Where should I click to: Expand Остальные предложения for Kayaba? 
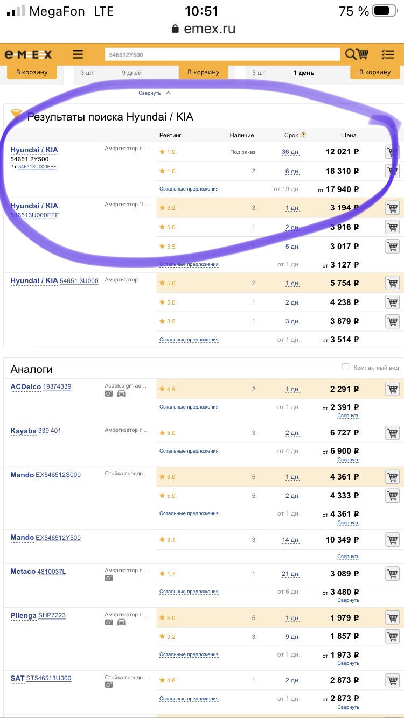189,451
